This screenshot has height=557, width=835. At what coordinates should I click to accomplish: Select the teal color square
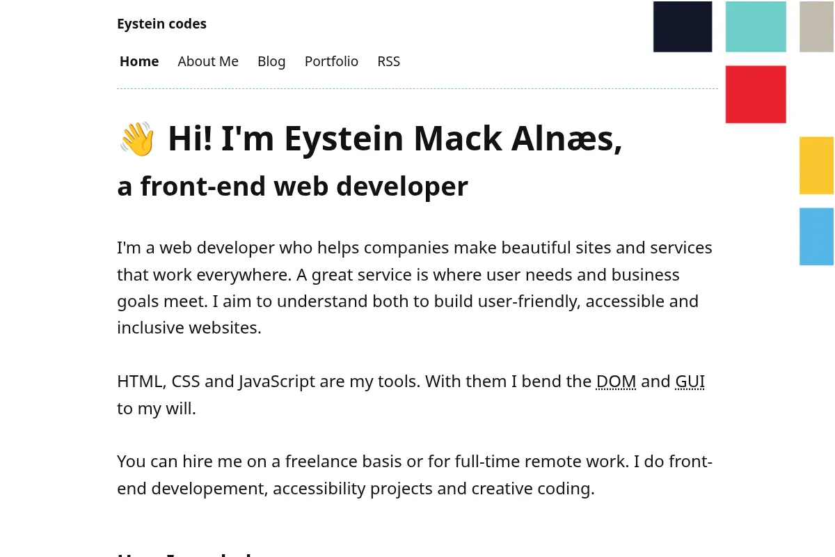pos(756,26)
